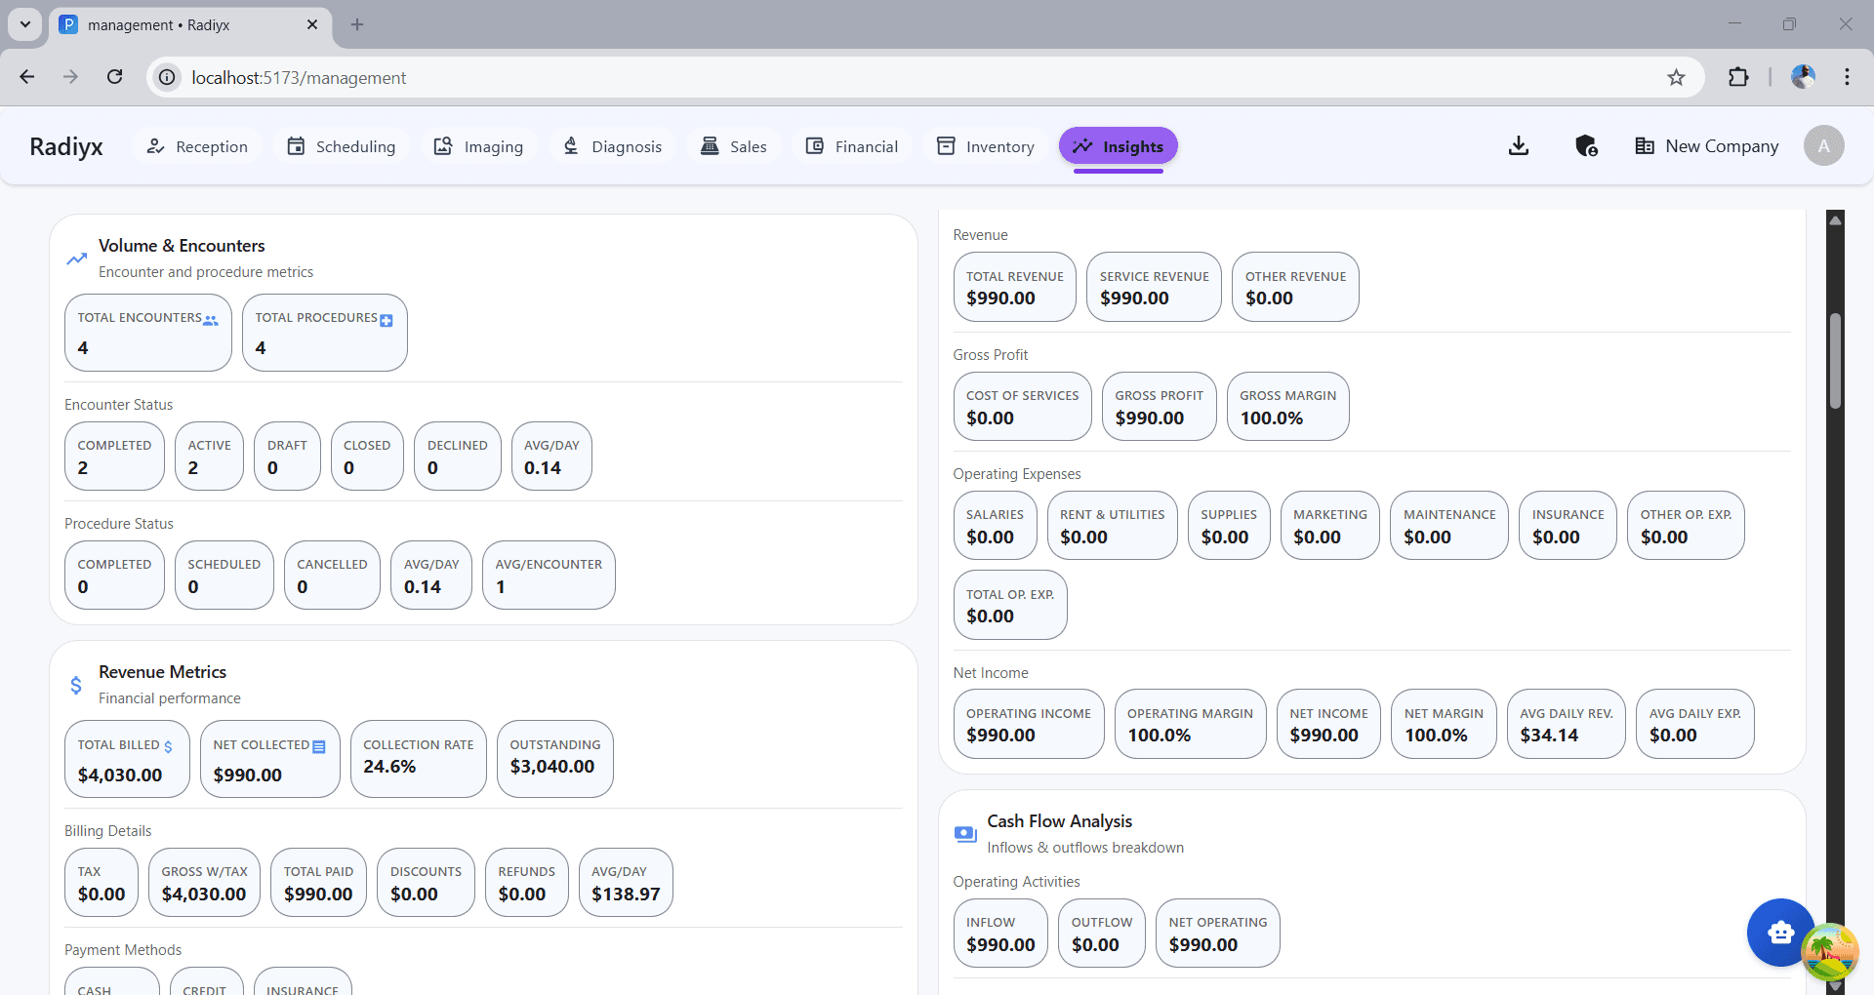
Task: Open the chatbot assistant button
Action: tap(1780, 933)
